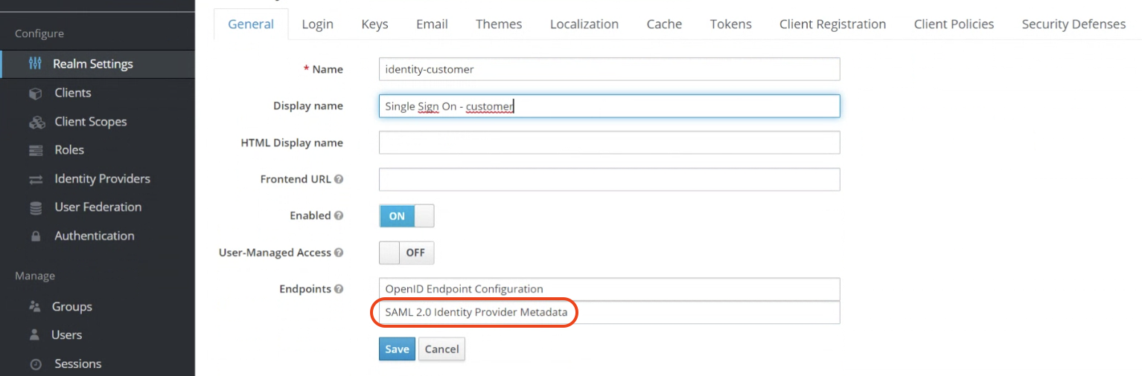Screen dimensions: 1142x376
Task: Click the Identity Providers arrows icon
Action: click(x=35, y=179)
